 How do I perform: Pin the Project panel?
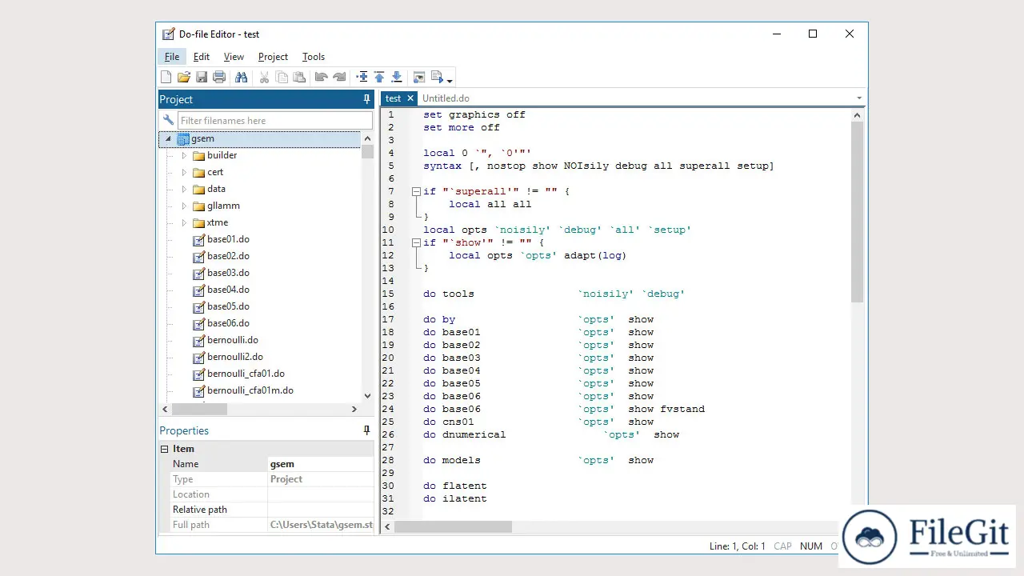(367, 99)
